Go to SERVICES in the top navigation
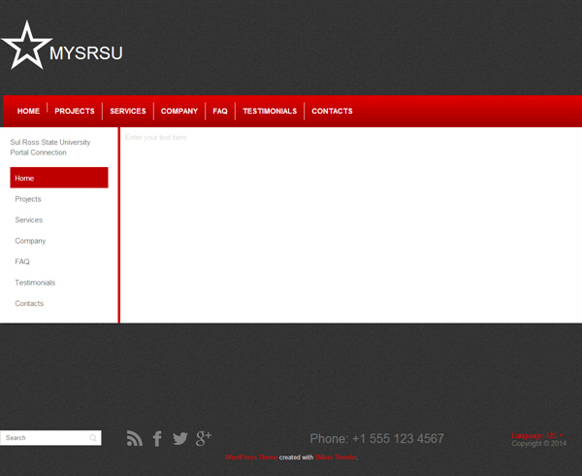The height and width of the screenshot is (476, 582). [x=128, y=112]
